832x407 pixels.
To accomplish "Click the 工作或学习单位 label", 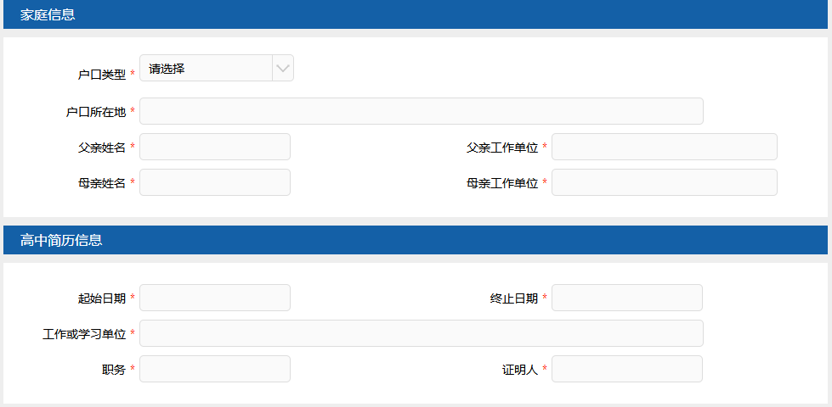I will [84, 334].
